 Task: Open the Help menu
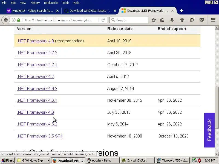[x=76, y=3]
